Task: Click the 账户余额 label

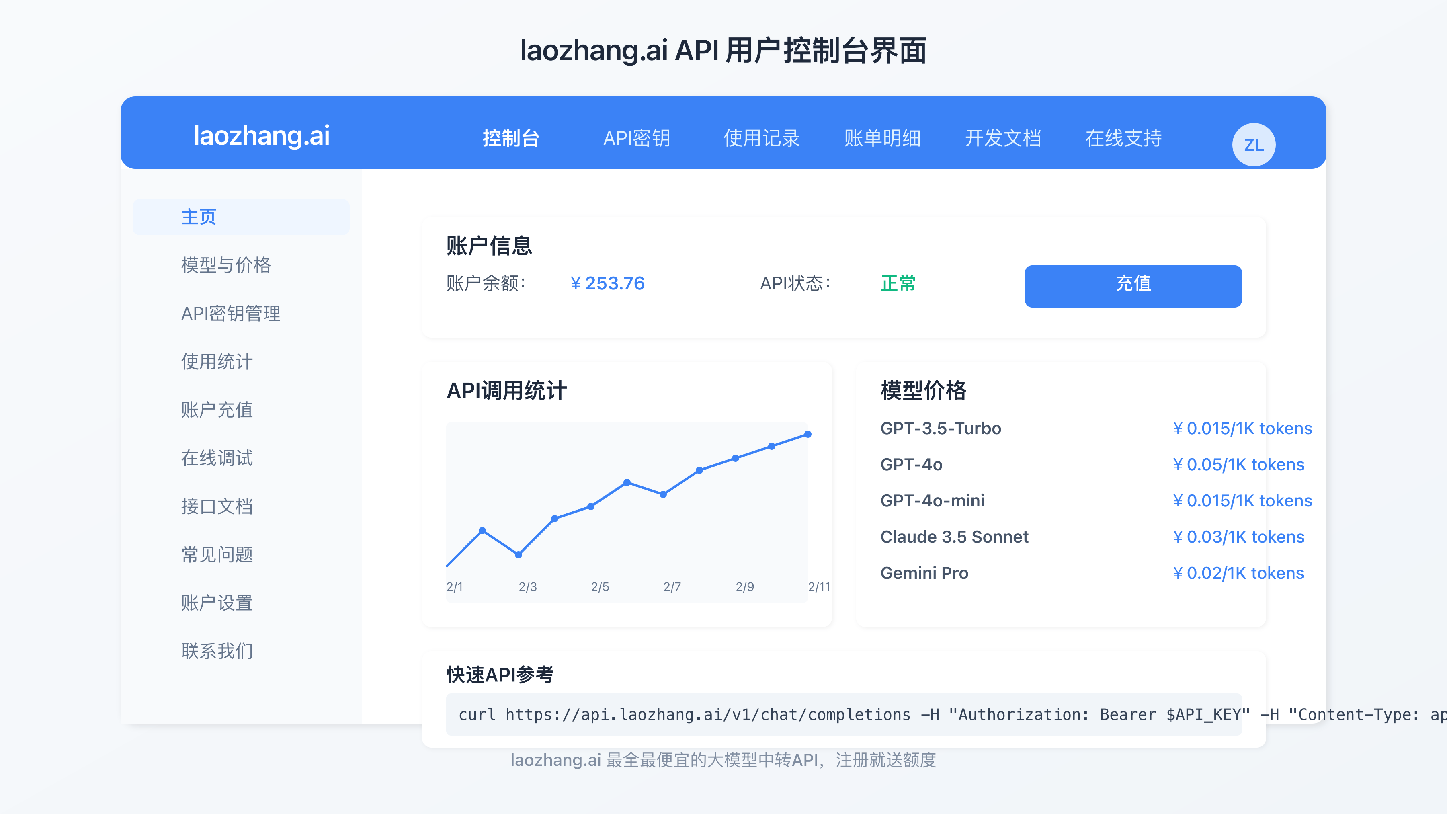Action: pyautogui.click(x=486, y=283)
